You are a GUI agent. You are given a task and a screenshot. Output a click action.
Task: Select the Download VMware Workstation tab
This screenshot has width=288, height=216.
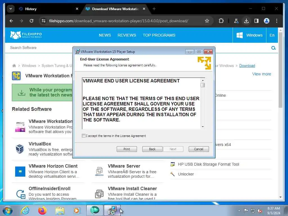coord(115,9)
